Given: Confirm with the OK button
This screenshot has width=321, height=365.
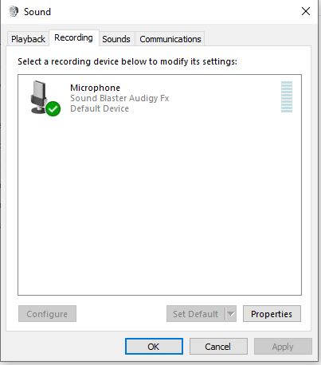Looking at the screenshot, I should coord(154,347).
